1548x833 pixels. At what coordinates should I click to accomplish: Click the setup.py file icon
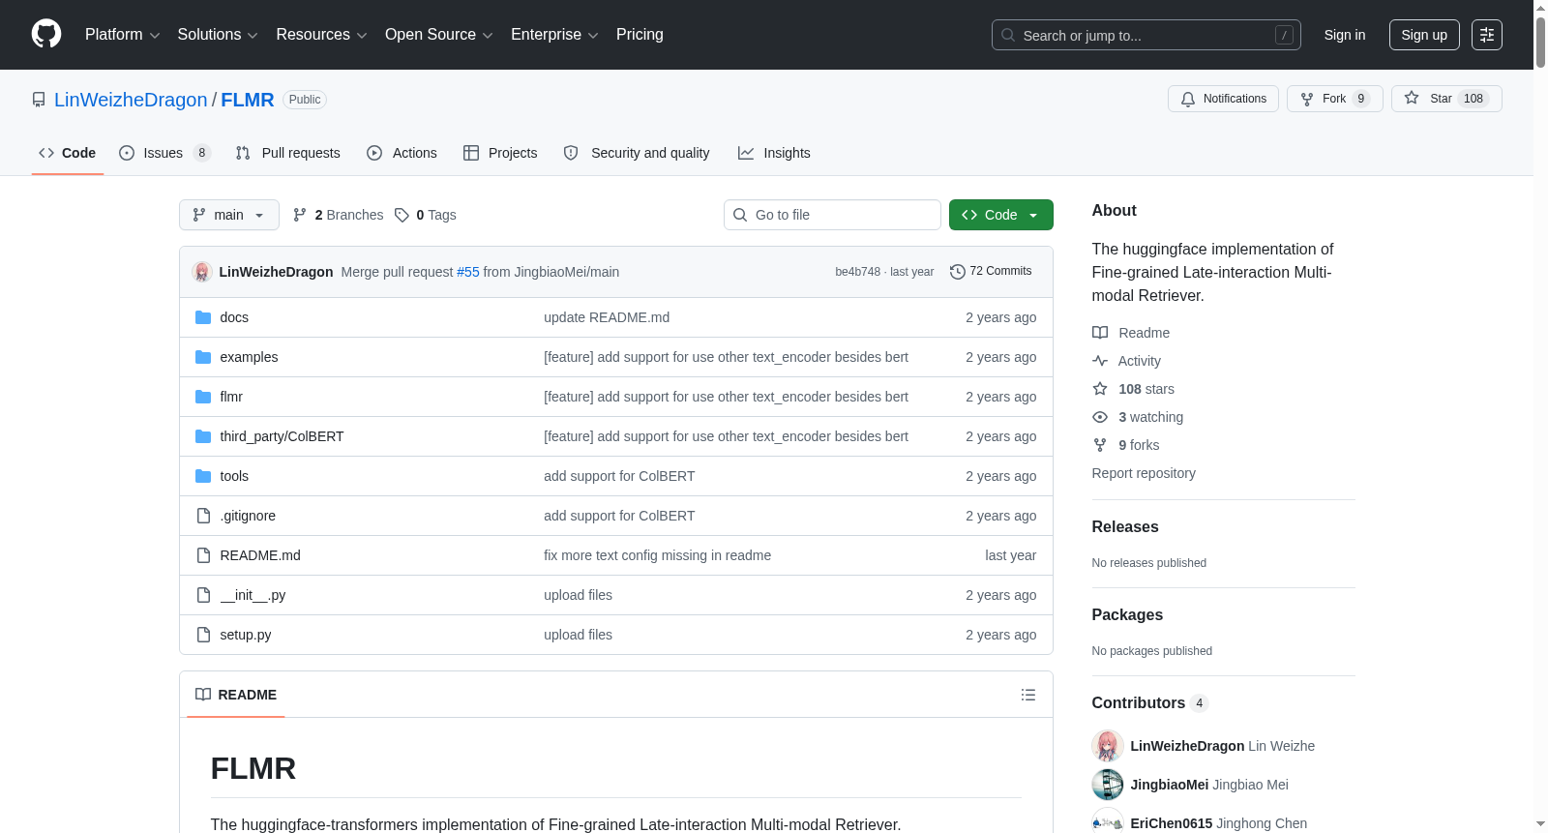203,635
